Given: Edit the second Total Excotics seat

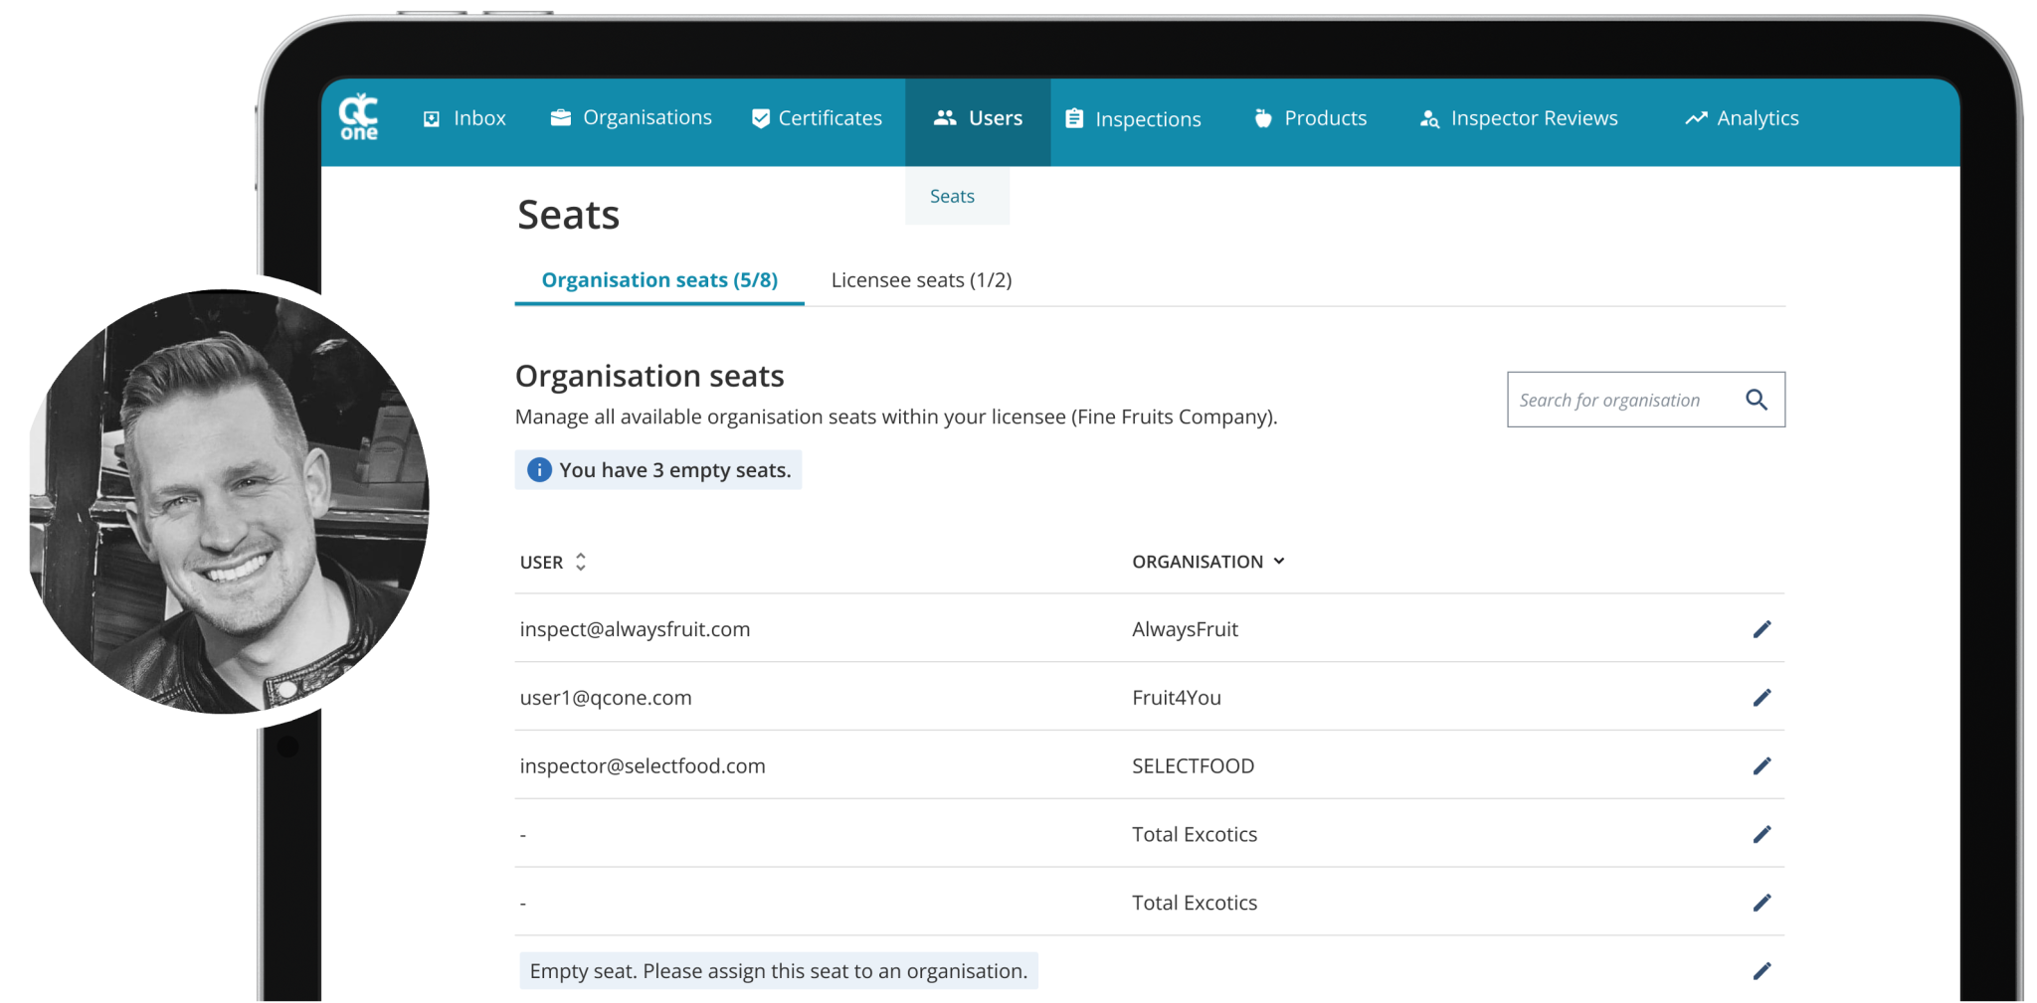Looking at the screenshot, I should pyautogui.click(x=1761, y=903).
